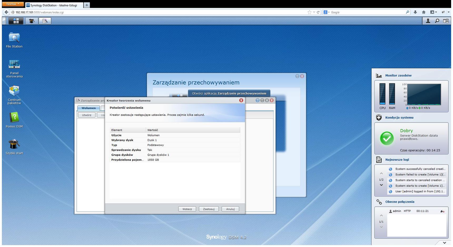Viewport: 453px width, 247px height.
Task: Show next page of latest logs
Action: point(381,185)
